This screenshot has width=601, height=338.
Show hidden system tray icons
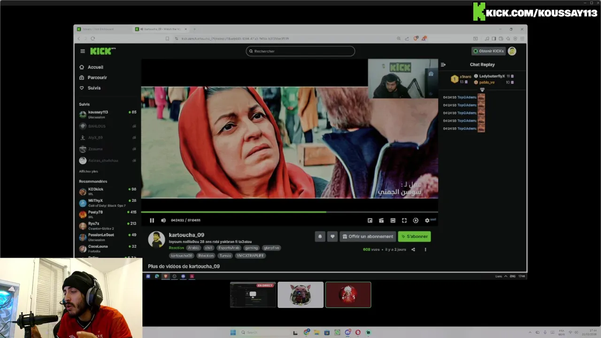point(530,332)
